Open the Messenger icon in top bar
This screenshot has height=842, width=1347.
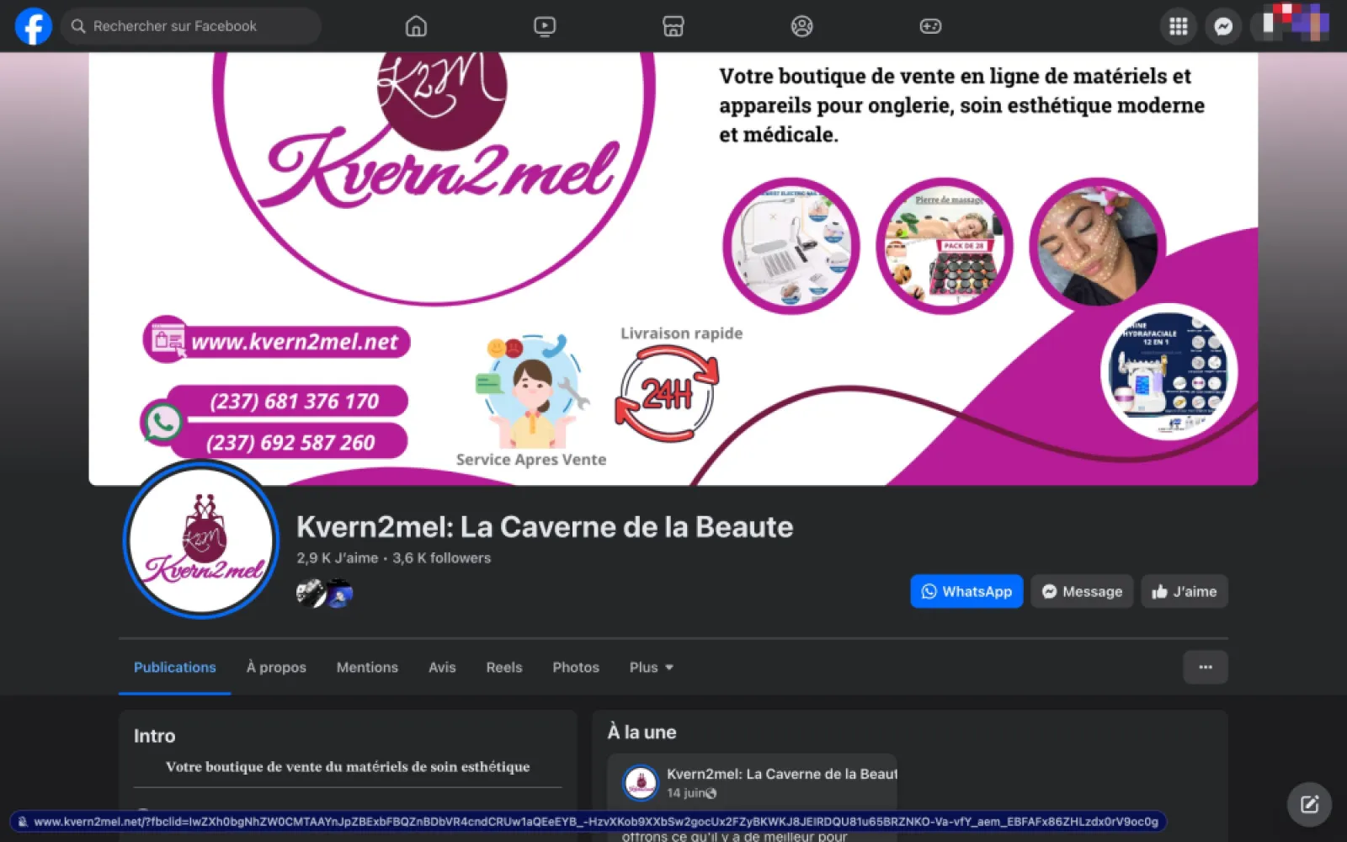click(x=1223, y=26)
